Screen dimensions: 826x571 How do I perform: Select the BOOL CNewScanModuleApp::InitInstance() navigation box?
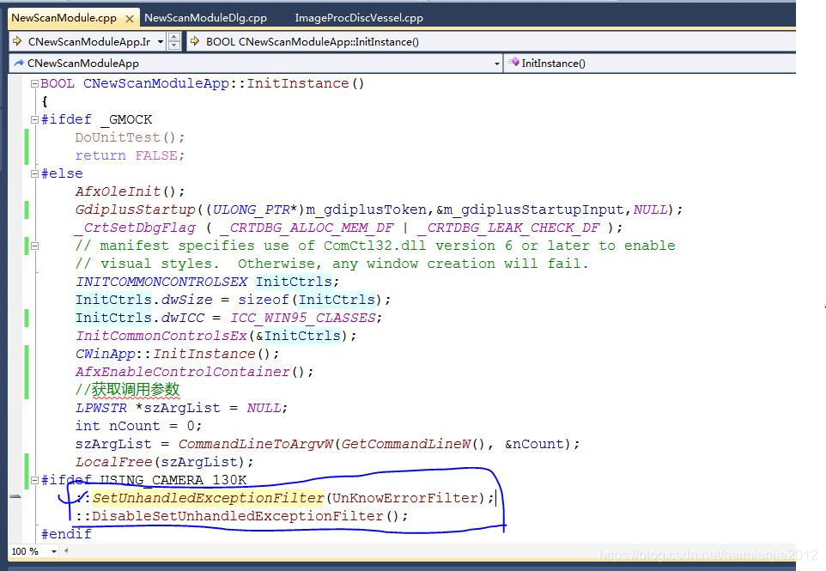[x=491, y=41]
